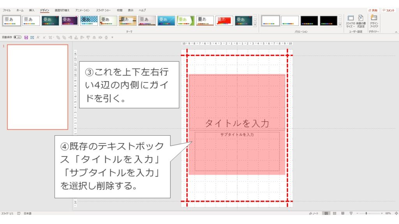
Task: Start Slide Show icon in status bar
Action: pyautogui.click(x=351, y=213)
